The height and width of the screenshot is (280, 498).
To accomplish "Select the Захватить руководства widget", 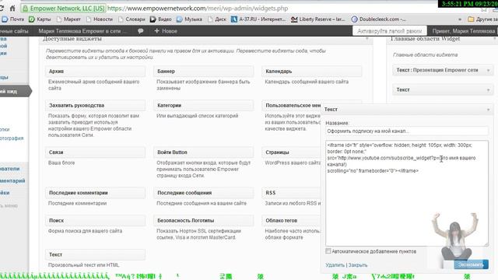I will (x=95, y=106).
